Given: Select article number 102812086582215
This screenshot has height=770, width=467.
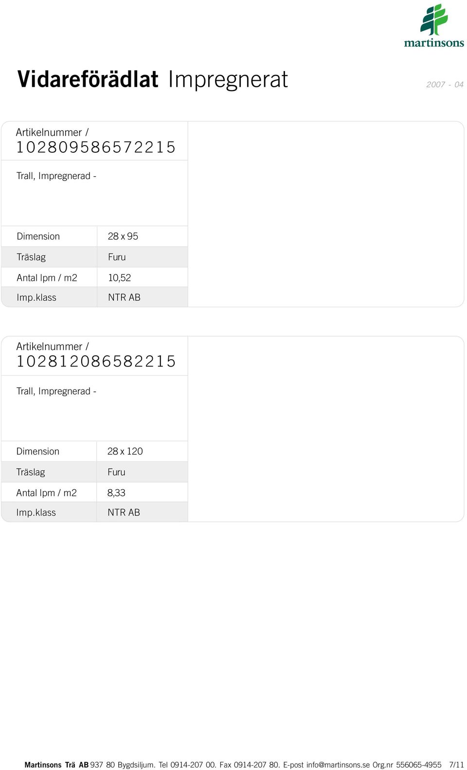Looking at the screenshot, I should [x=96, y=361].
